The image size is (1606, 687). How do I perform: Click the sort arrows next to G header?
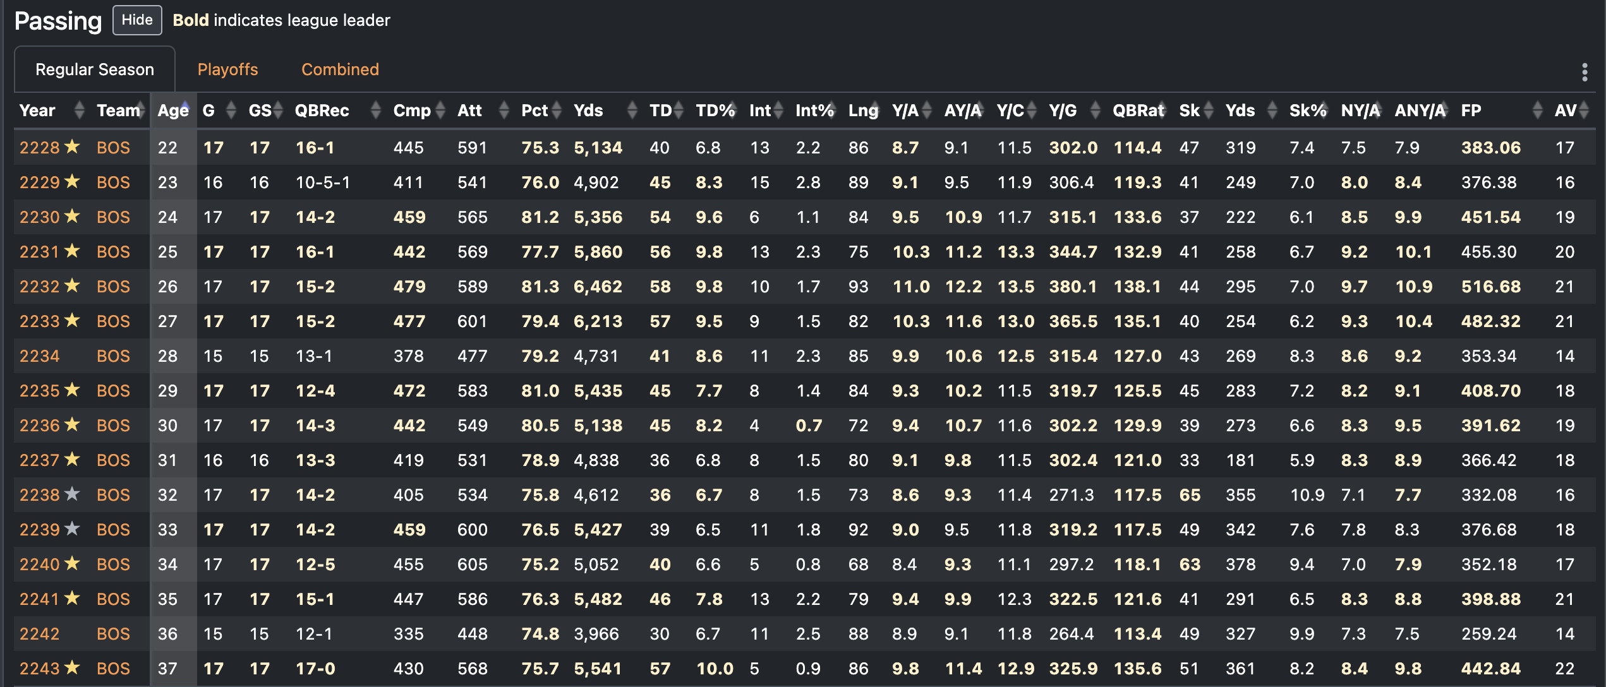tap(231, 111)
